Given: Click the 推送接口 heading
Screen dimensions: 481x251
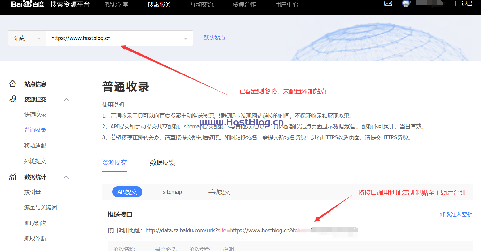Looking at the screenshot, I should click(120, 214).
